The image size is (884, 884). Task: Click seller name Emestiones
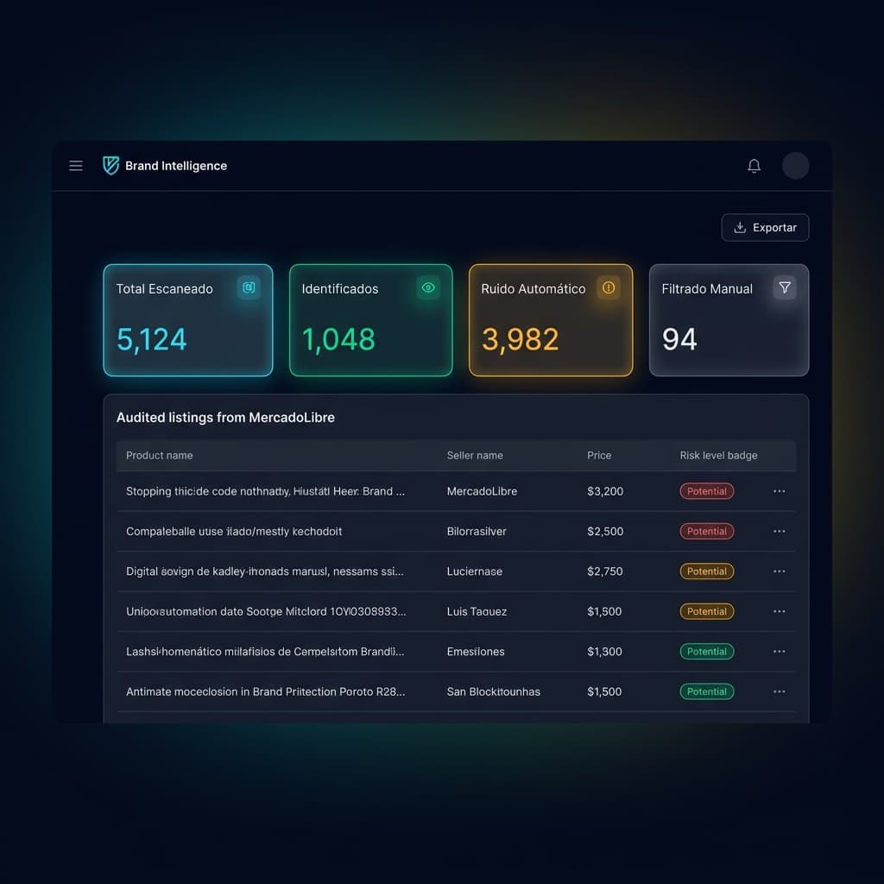click(476, 652)
